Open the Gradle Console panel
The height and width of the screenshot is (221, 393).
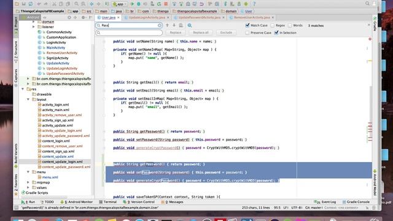(356, 202)
